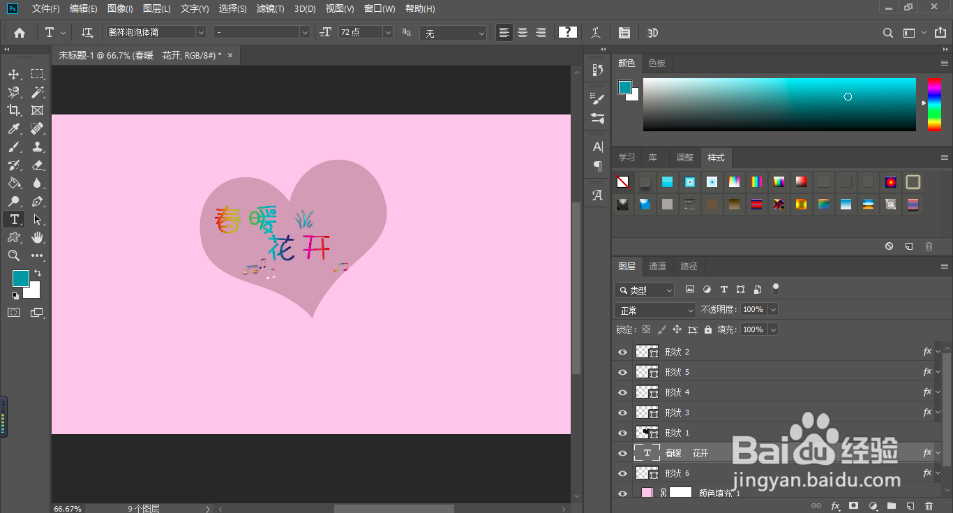The width and height of the screenshot is (953, 513).
Task: Open the anti-aliasing method dropdown
Action: (x=453, y=33)
